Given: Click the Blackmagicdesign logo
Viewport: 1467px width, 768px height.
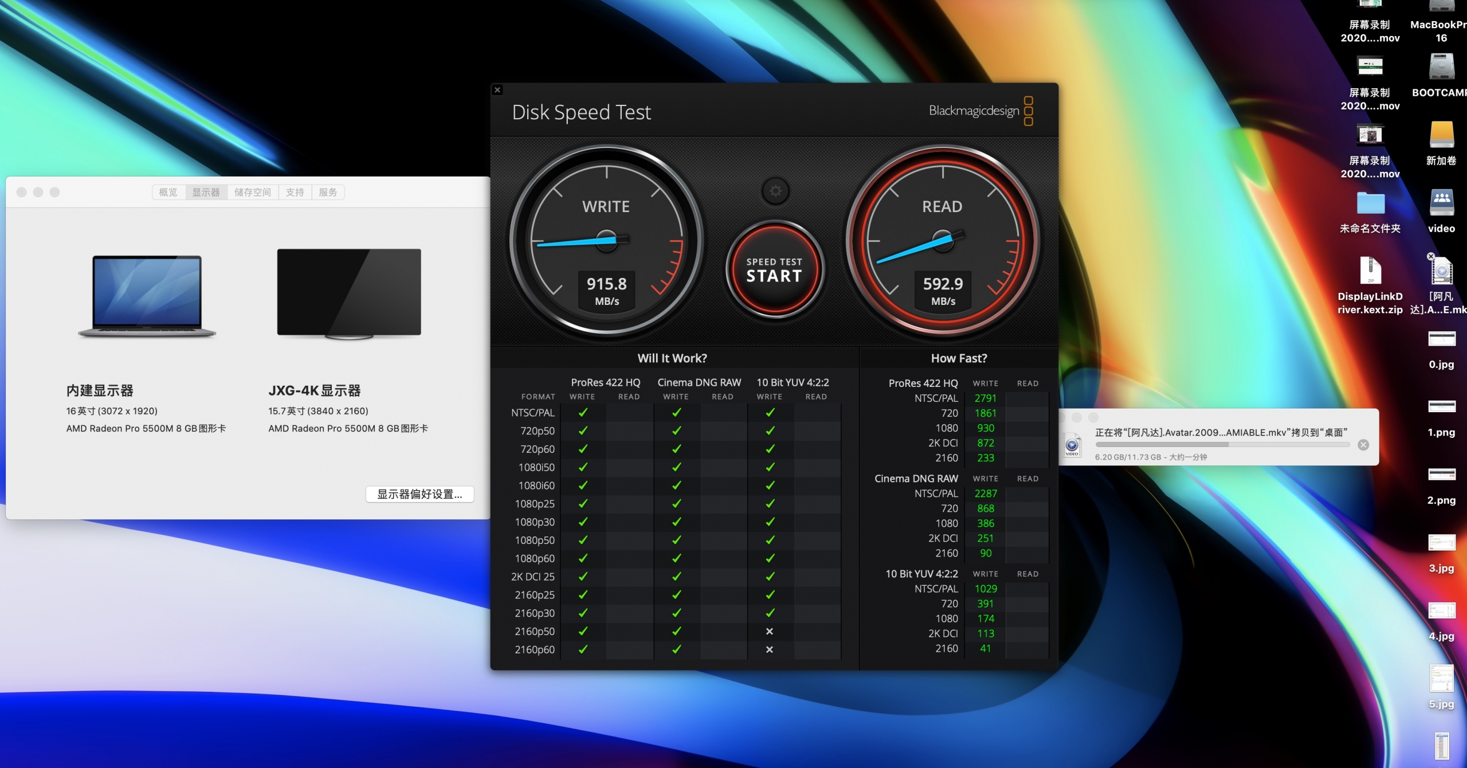Looking at the screenshot, I should pos(980,111).
